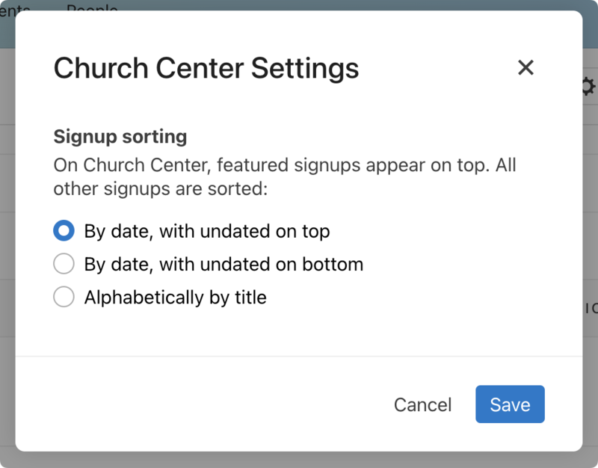Click the X to dismiss the settings dialog
Image resolution: width=598 pixels, height=468 pixels.
pos(525,67)
